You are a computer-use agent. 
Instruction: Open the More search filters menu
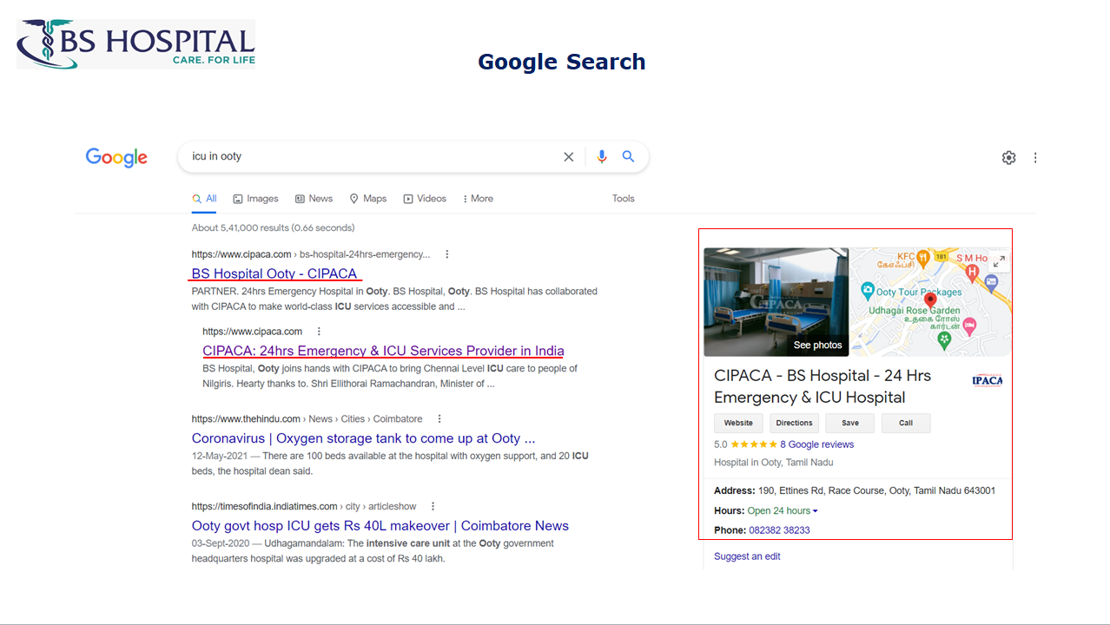pyautogui.click(x=478, y=199)
